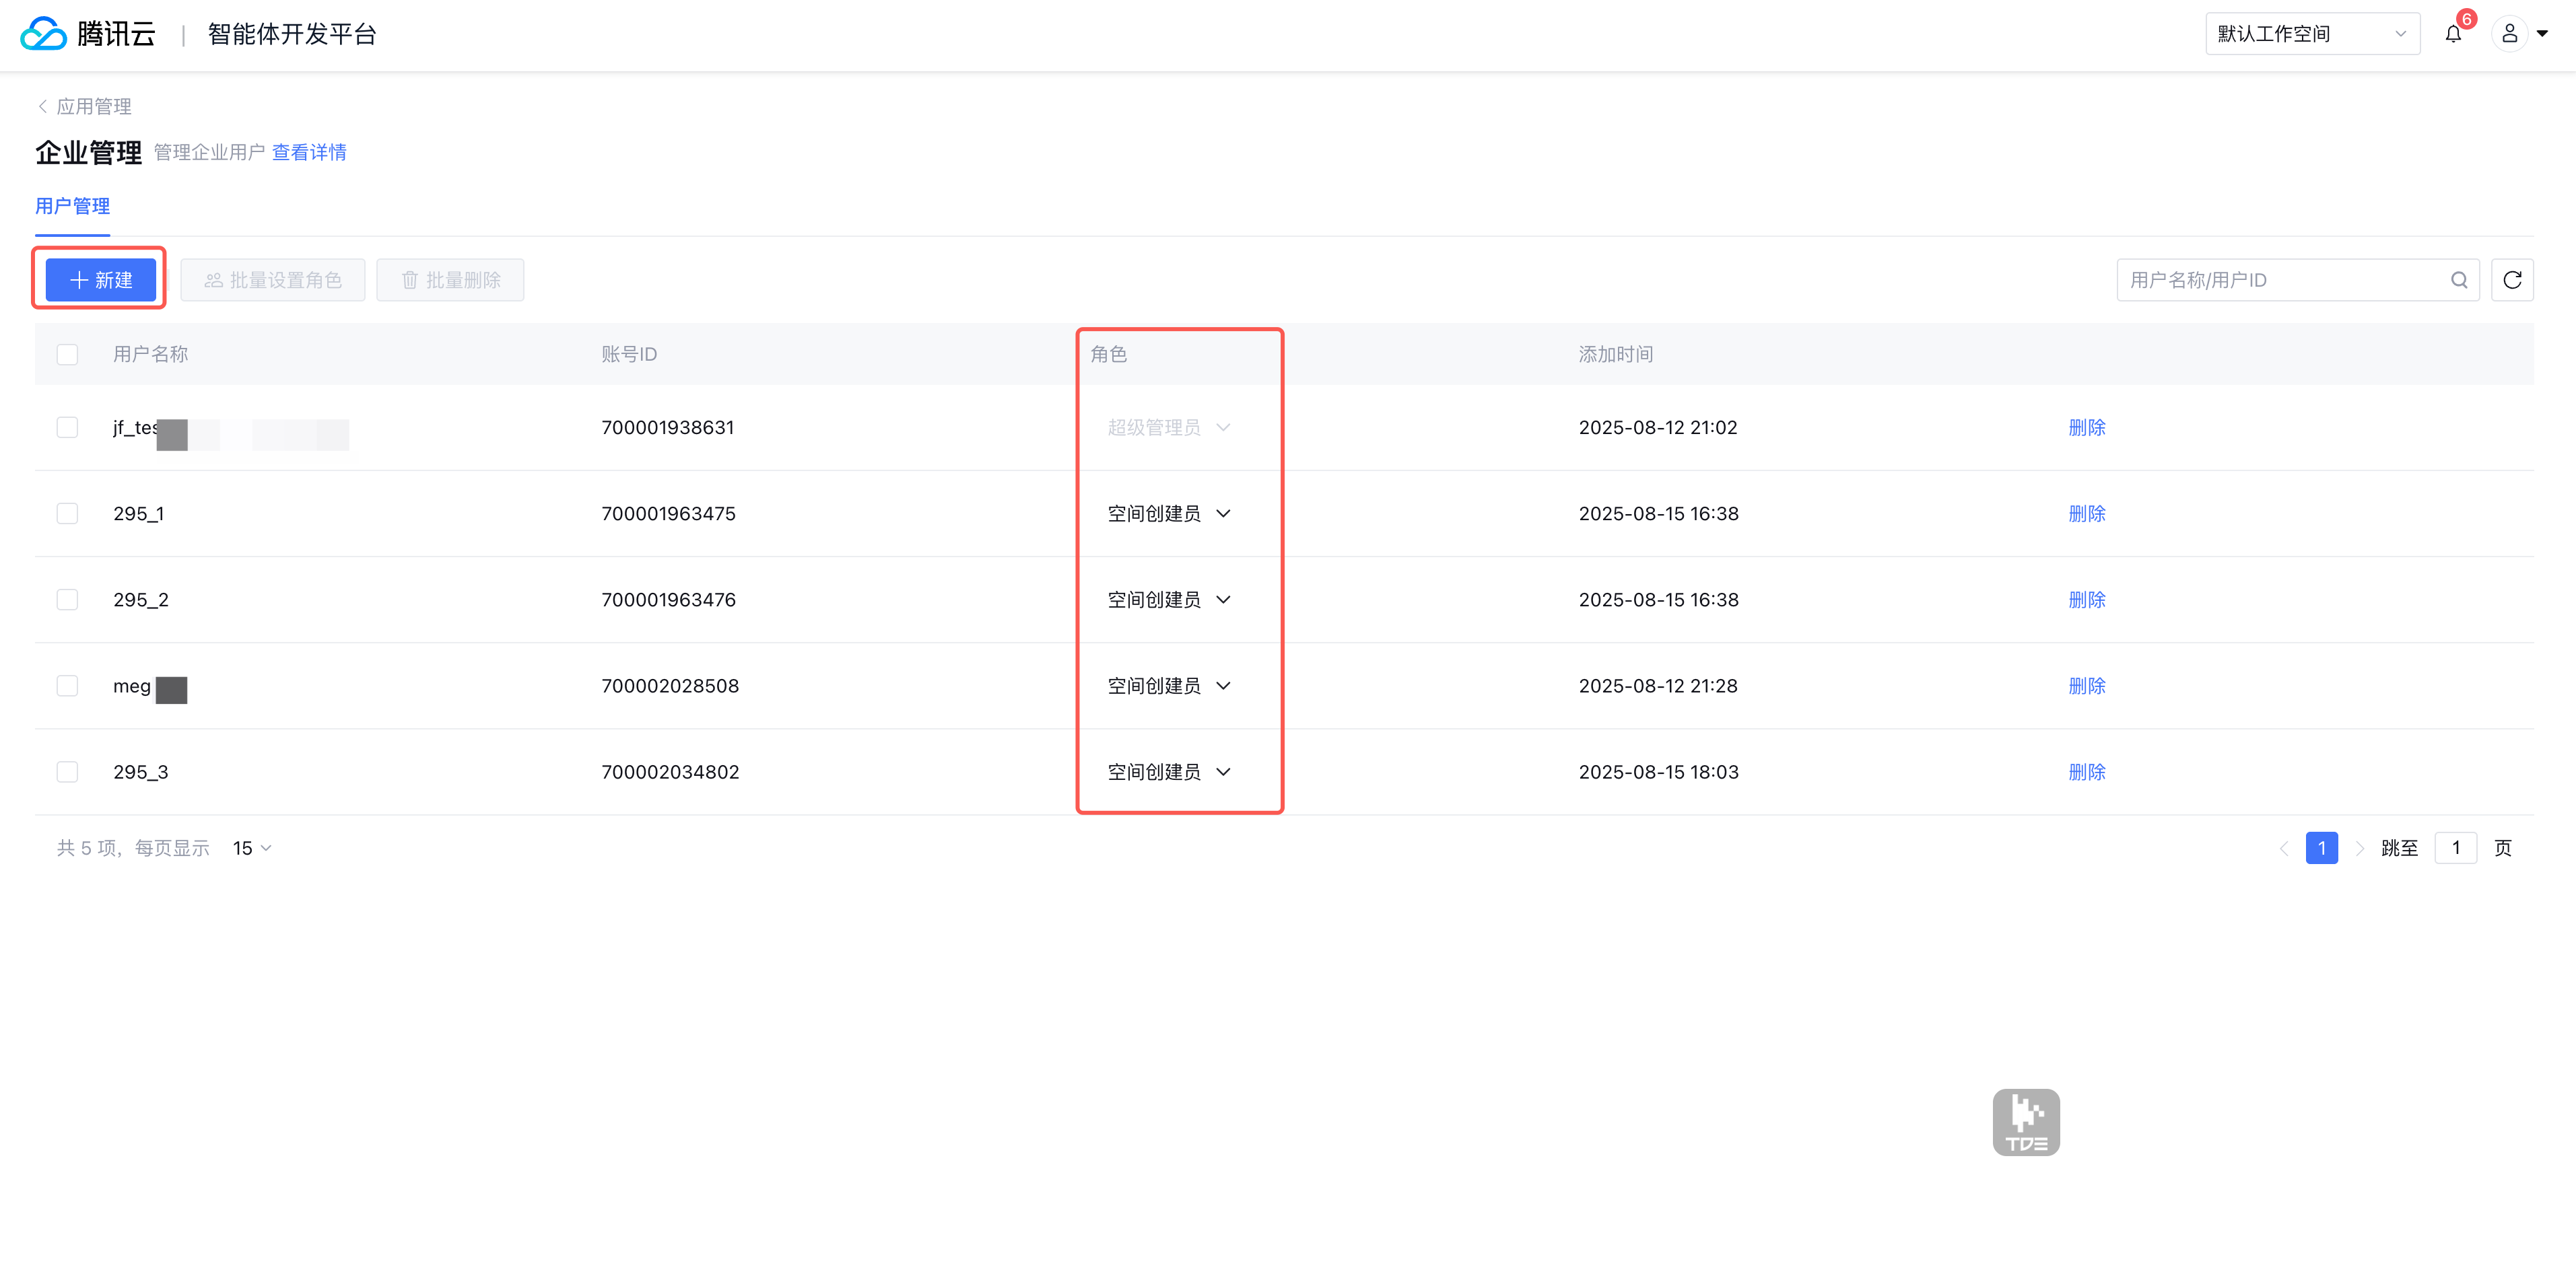Check the box for user 295_1
2576x1284 pixels.
[67, 513]
